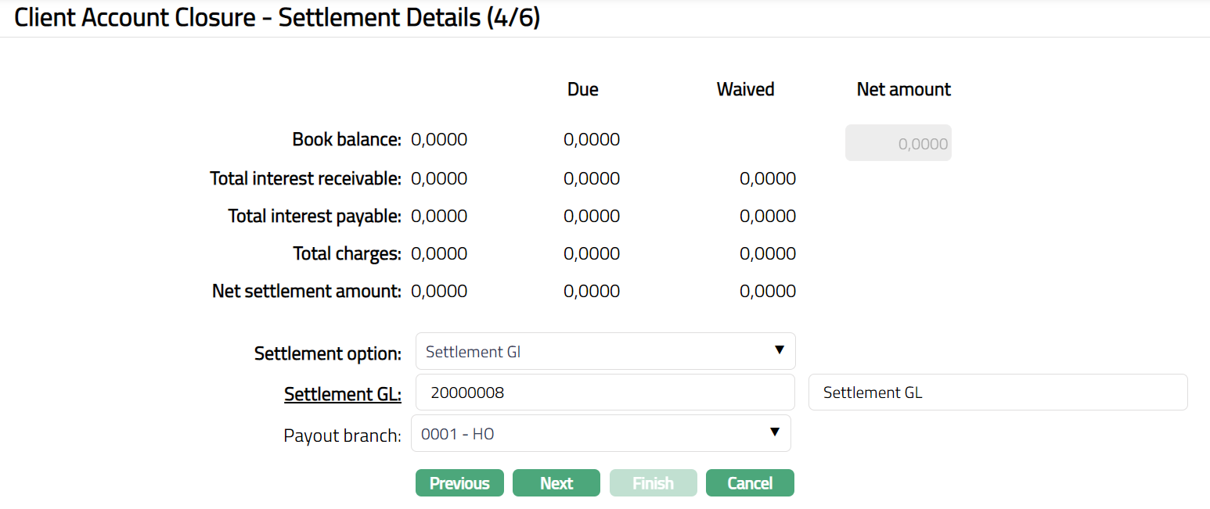Click the Settlement GL number field
The width and height of the screenshot is (1210, 509).
605,393
